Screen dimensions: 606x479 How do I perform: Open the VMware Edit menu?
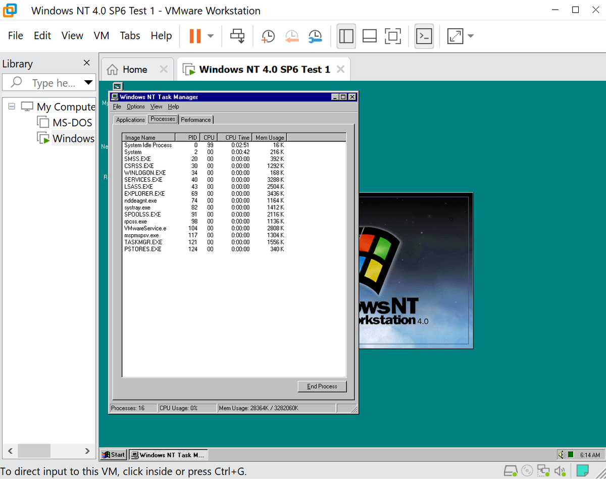pyautogui.click(x=42, y=35)
